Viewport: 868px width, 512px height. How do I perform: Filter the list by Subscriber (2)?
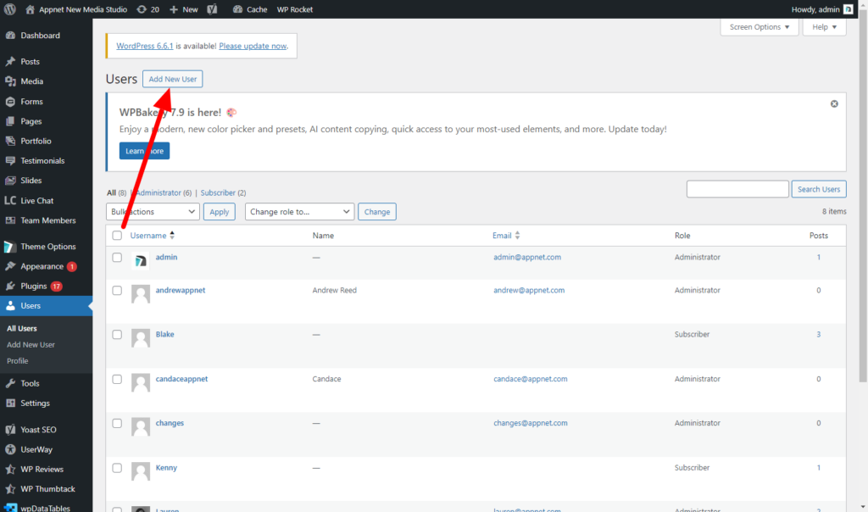223,192
